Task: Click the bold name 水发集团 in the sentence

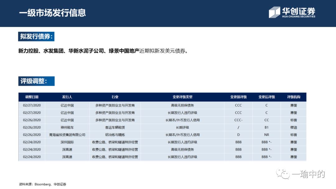Action: (x=54, y=51)
